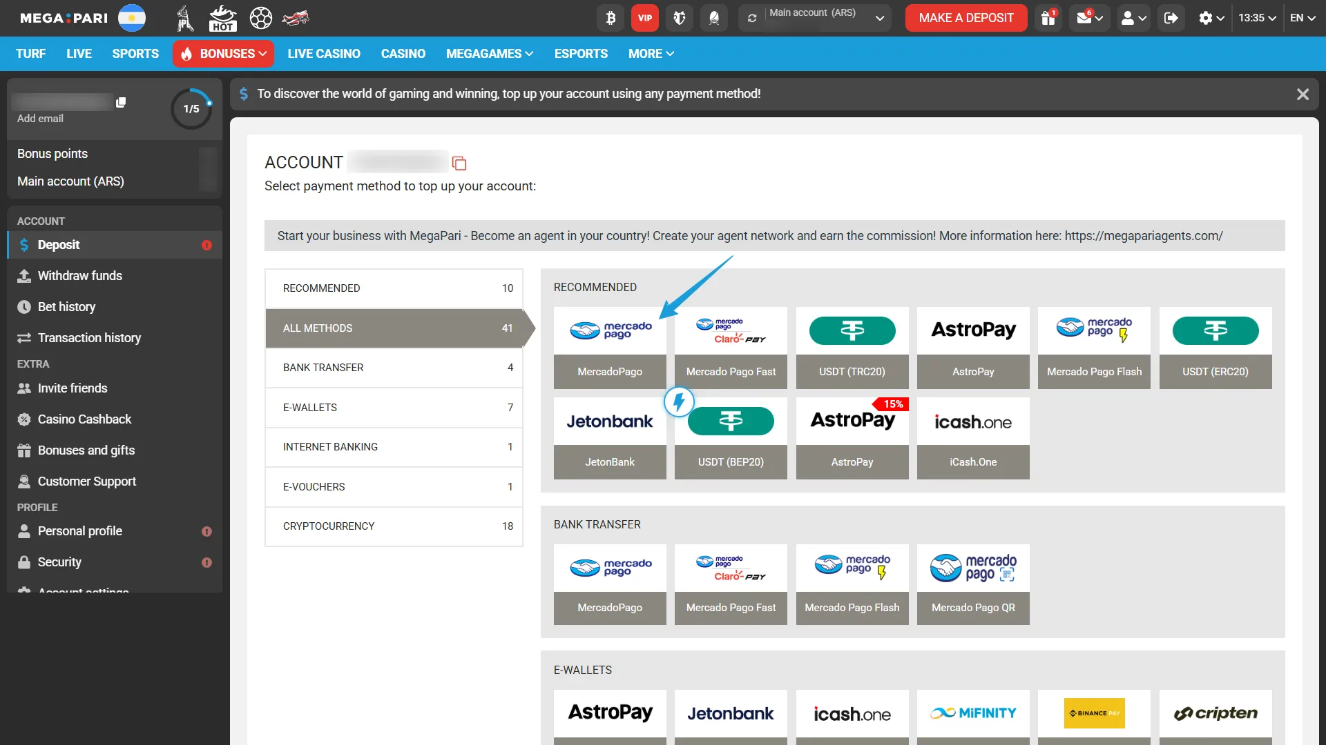
Task: Select the E-VOUCHERS filter
Action: coord(394,487)
